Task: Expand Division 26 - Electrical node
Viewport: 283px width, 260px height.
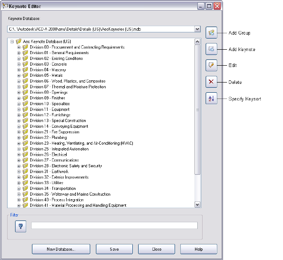Action: (x=19, y=154)
